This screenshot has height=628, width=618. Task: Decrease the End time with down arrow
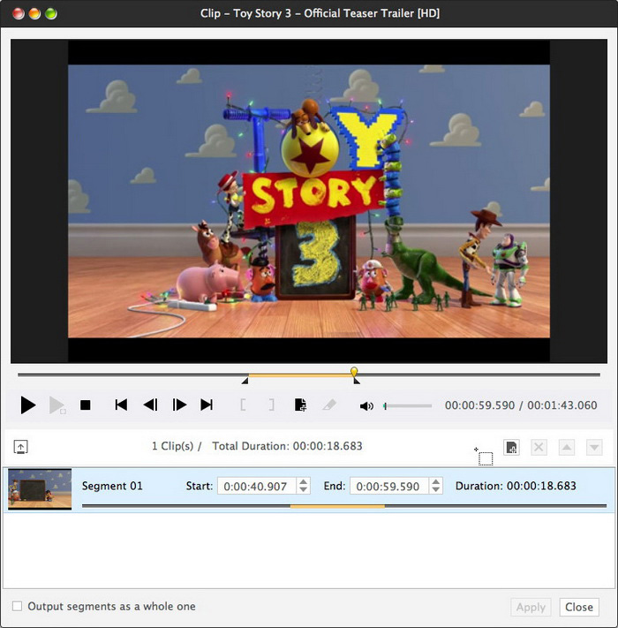[436, 489]
